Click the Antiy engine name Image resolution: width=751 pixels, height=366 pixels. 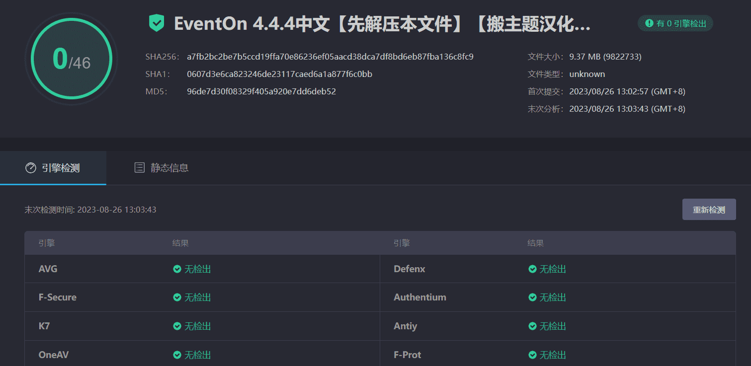click(406, 326)
